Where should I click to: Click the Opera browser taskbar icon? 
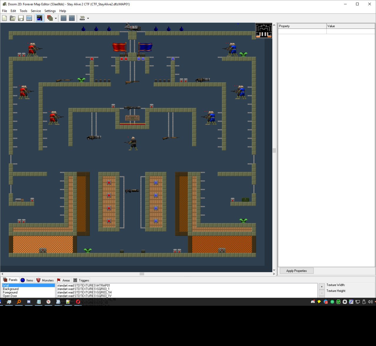pyautogui.click(x=78, y=302)
